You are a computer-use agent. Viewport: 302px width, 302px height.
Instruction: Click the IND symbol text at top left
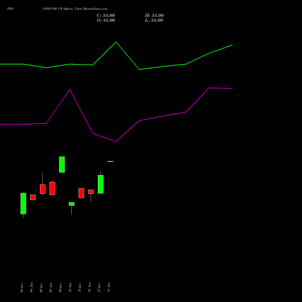10,9
